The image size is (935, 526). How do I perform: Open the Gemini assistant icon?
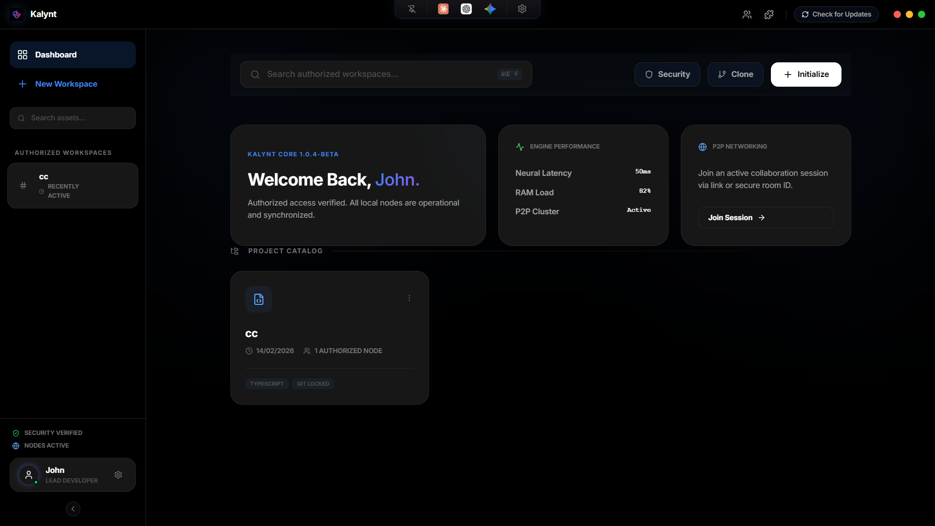point(490,9)
